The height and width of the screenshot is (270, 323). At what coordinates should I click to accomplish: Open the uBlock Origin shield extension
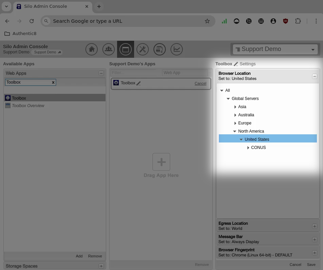click(286, 21)
